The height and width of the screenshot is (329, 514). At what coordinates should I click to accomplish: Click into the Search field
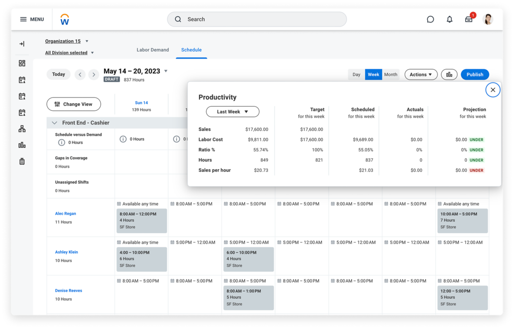(x=257, y=19)
